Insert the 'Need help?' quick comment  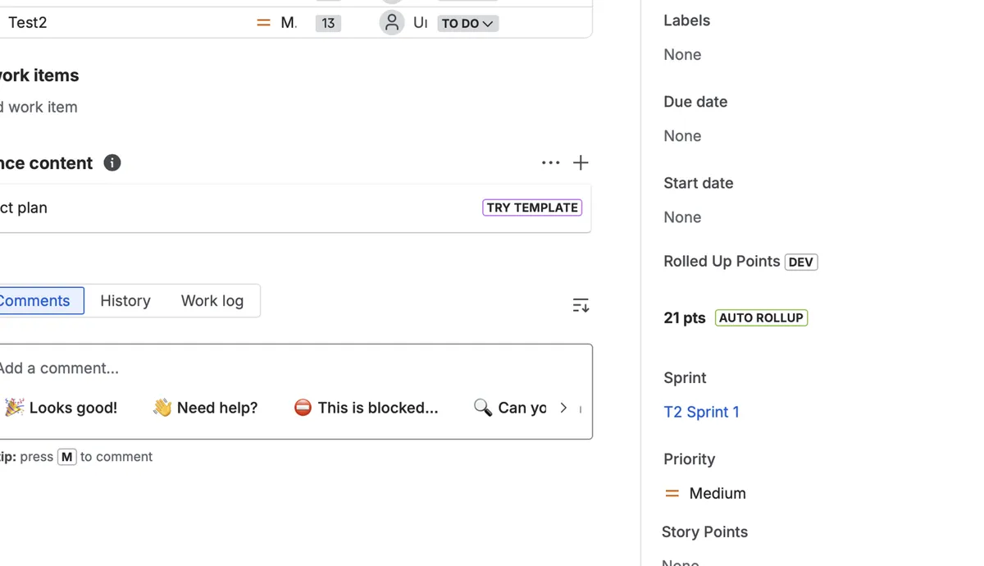tap(205, 408)
